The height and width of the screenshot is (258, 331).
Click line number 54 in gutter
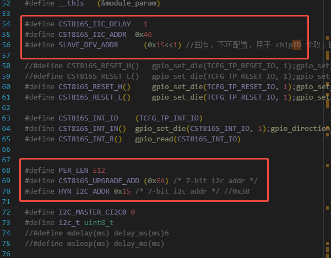[6, 24]
